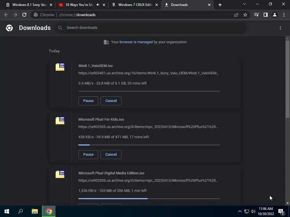Viewport: 290px width, 217px height.
Task: Switch to the Windows 8.1 Sony Vaio tab
Action: tap(29, 5)
